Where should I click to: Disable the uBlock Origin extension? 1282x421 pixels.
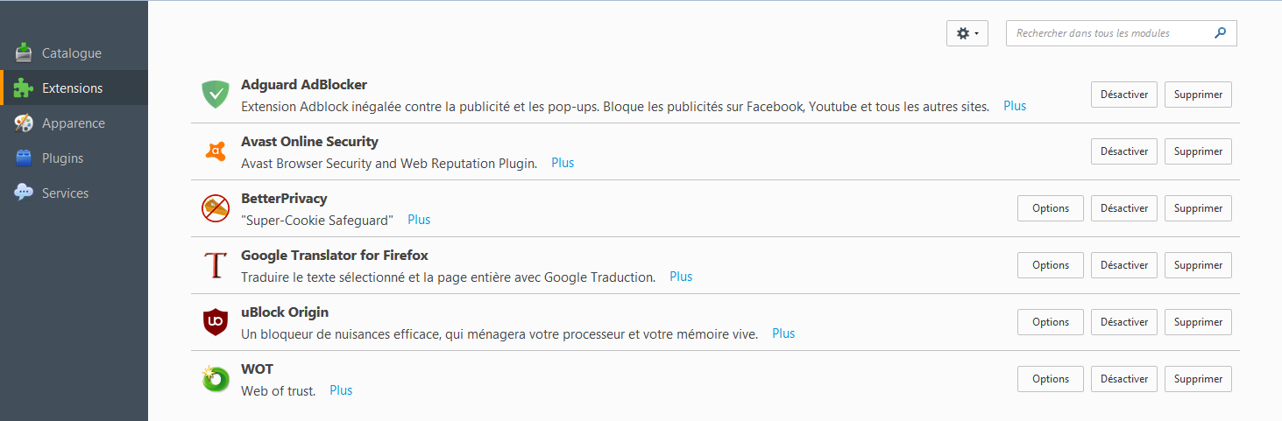(x=1124, y=322)
